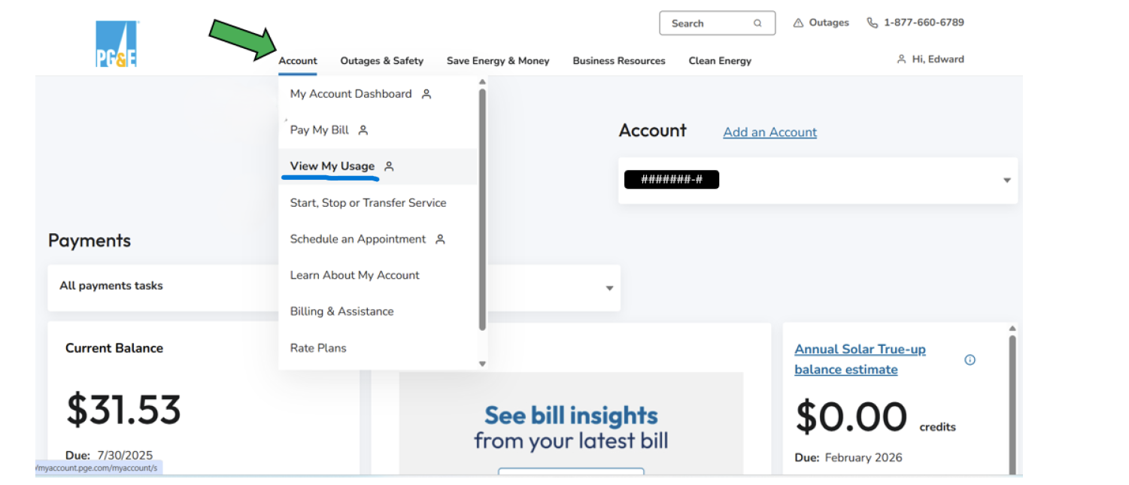
Task: Open the Clean Energy menu
Action: [x=720, y=61]
